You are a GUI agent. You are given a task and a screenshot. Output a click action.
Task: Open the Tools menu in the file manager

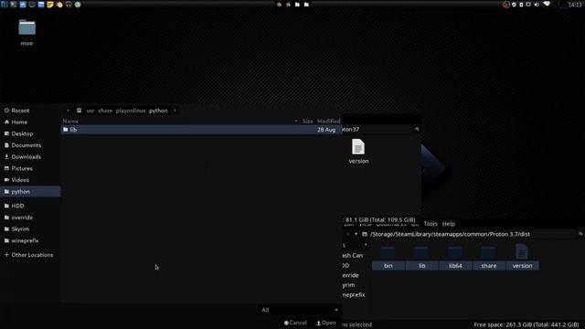(431, 224)
